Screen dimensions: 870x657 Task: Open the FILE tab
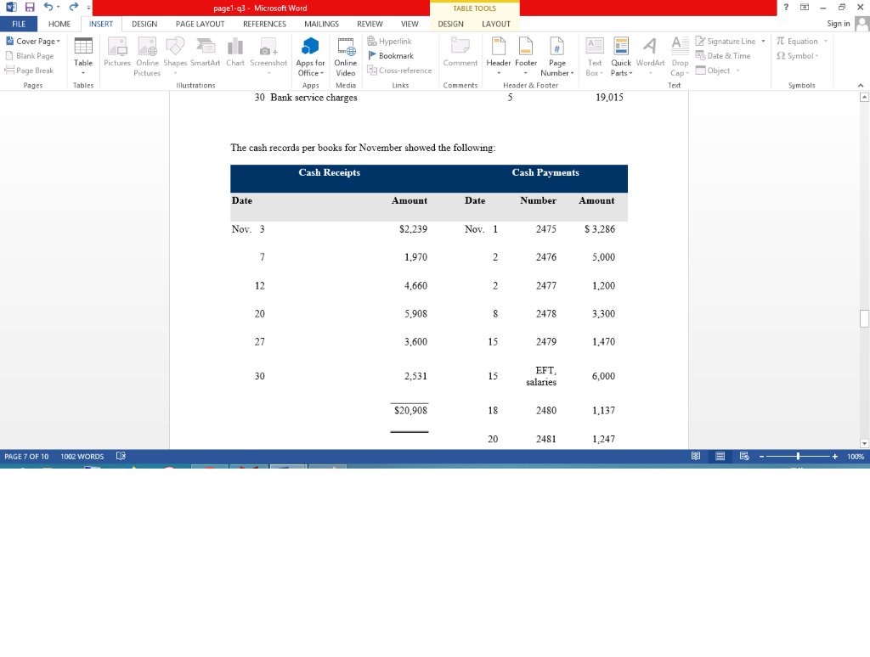pyautogui.click(x=19, y=24)
